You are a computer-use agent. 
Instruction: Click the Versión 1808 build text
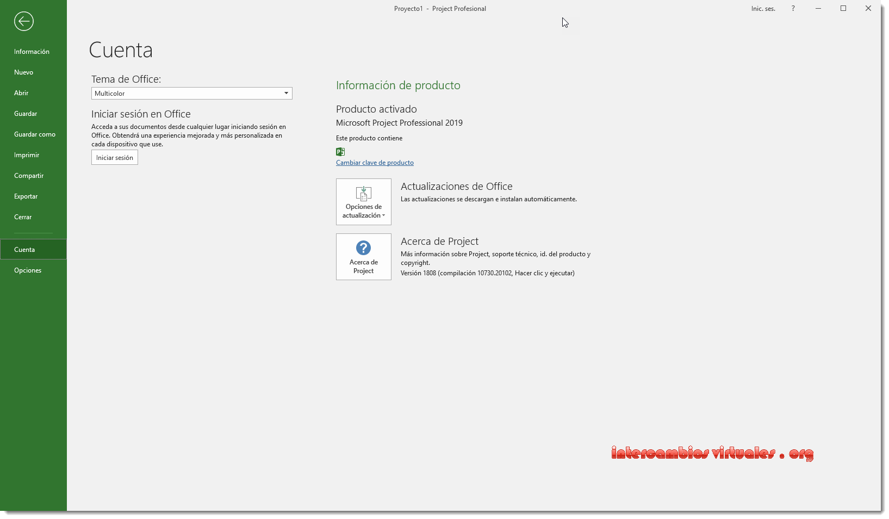(x=488, y=273)
